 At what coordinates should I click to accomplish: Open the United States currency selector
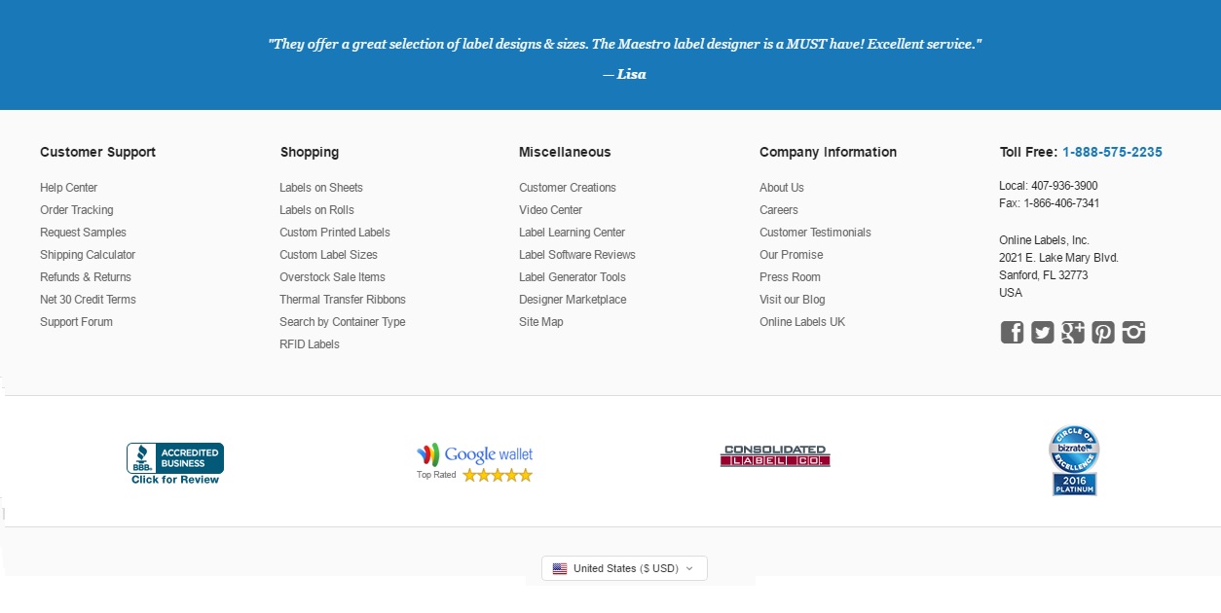coord(624,568)
